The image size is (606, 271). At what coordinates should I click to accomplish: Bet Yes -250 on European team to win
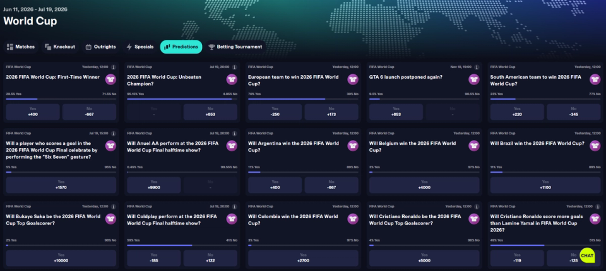[x=275, y=112]
